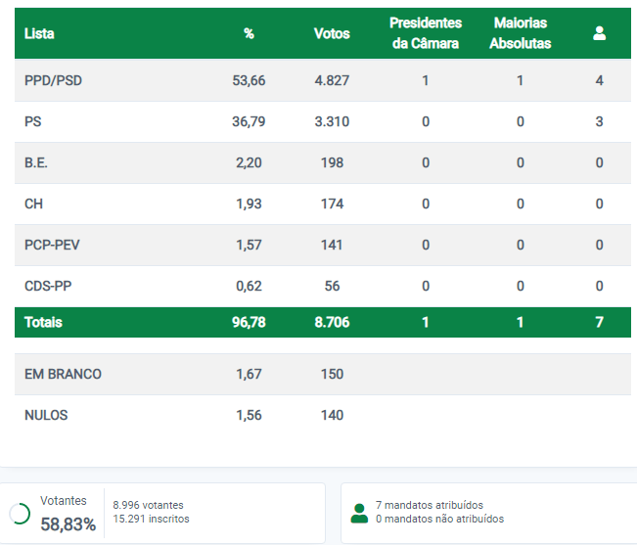Select the PCP-PEV row
The width and height of the screenshot is (637, 545).
pyautogui.click(x=323, y=245)
